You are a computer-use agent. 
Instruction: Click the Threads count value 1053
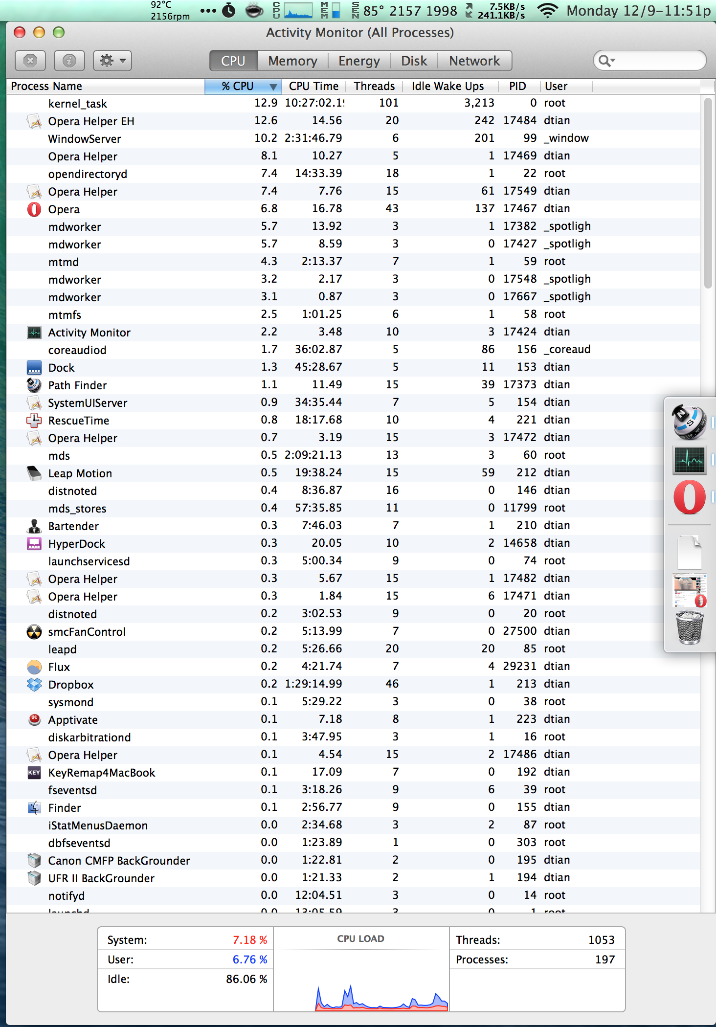pyautogui.click(x=601, y=940)
